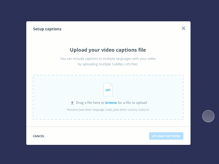Click the SRT label inside the file icon
The width and height of the screenshot is (219, 164).
(108, 90)
